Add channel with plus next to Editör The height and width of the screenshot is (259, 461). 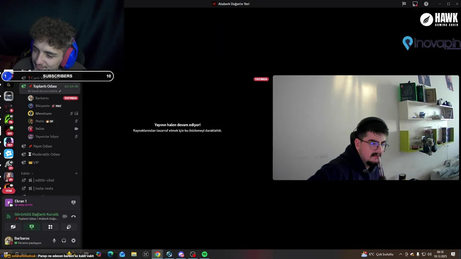pos(76,173)
